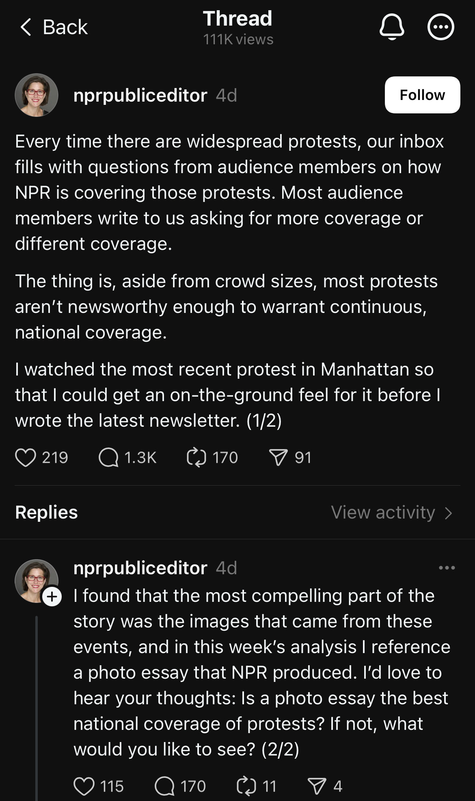Viewport: 475px width, 801px height.
Task: Tap the Back arrow icon
Action: point(26,27)
